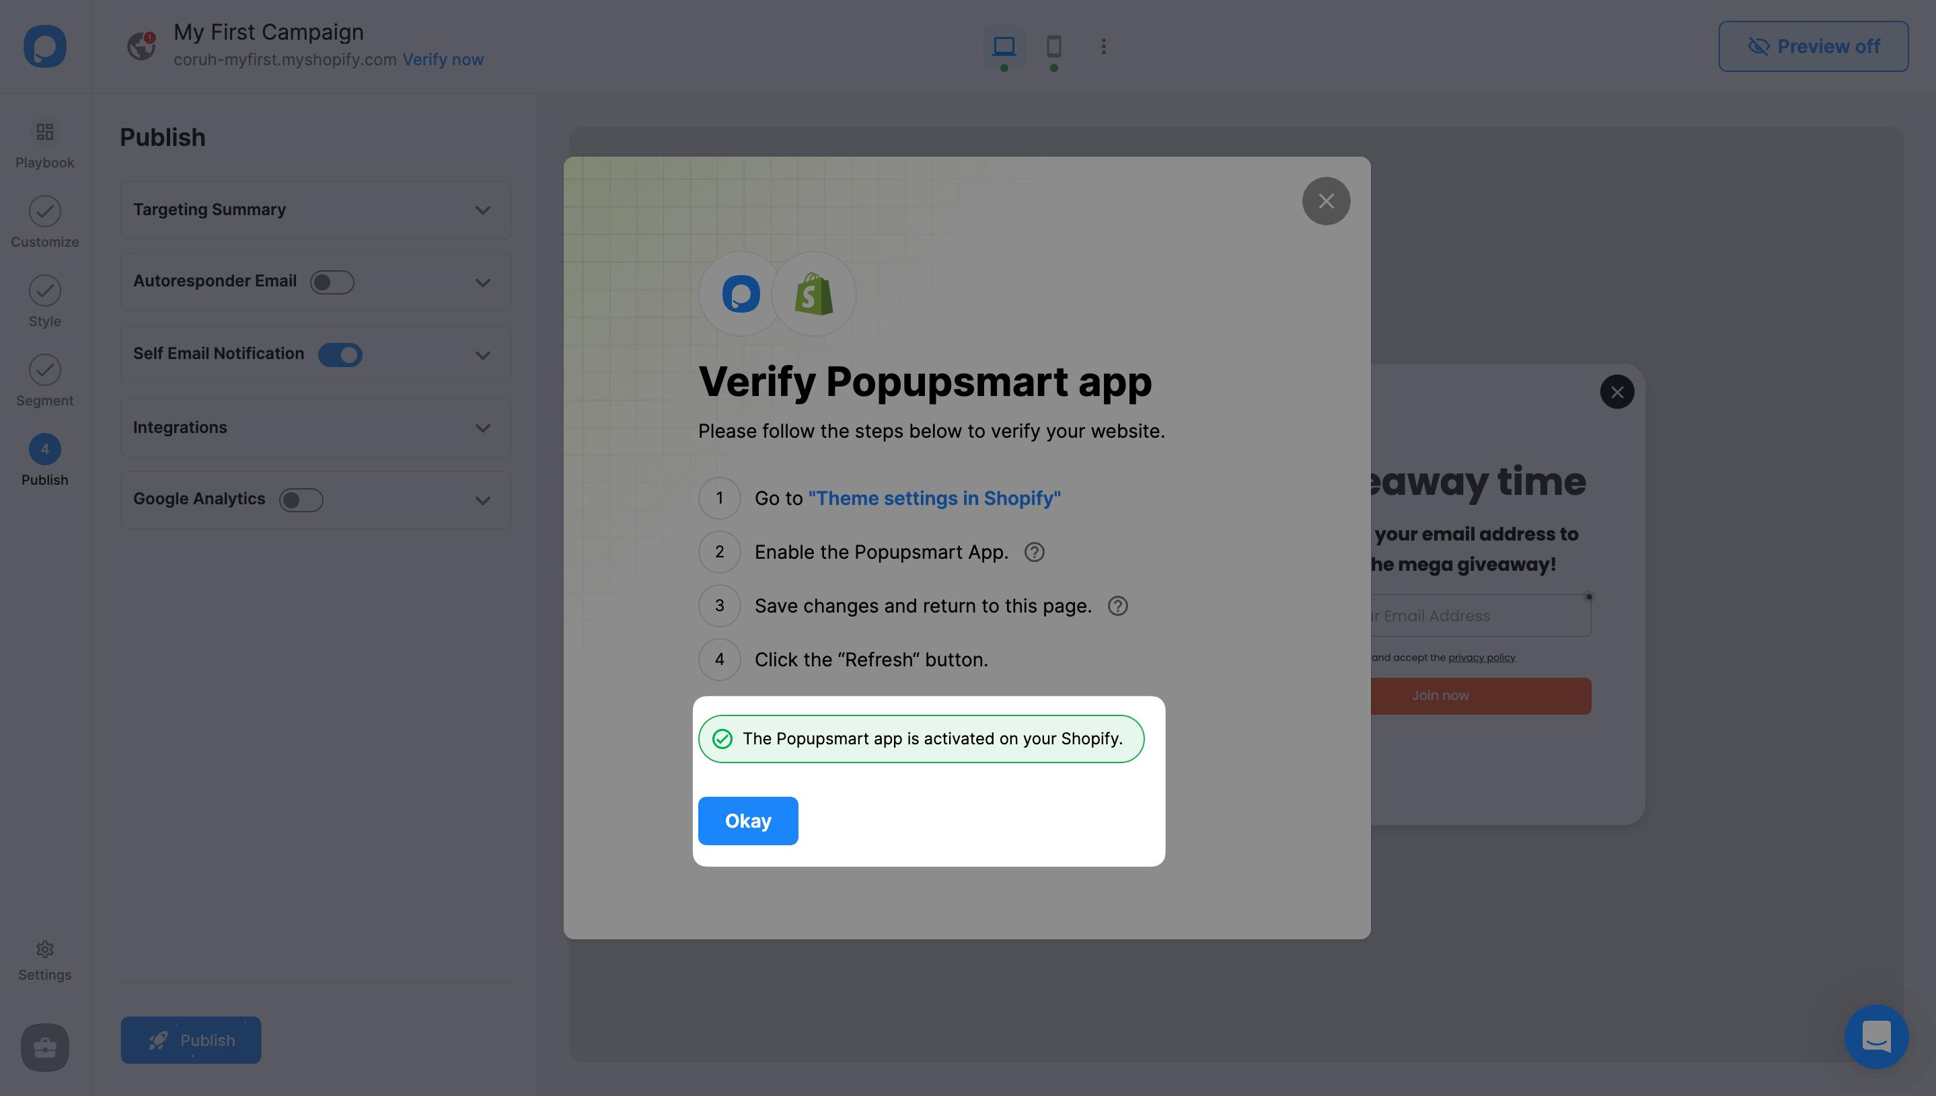Click the Verify Popupsmart app heading
The image size is (1936, 1096).
pyautogui.click(x=925, y=383)
